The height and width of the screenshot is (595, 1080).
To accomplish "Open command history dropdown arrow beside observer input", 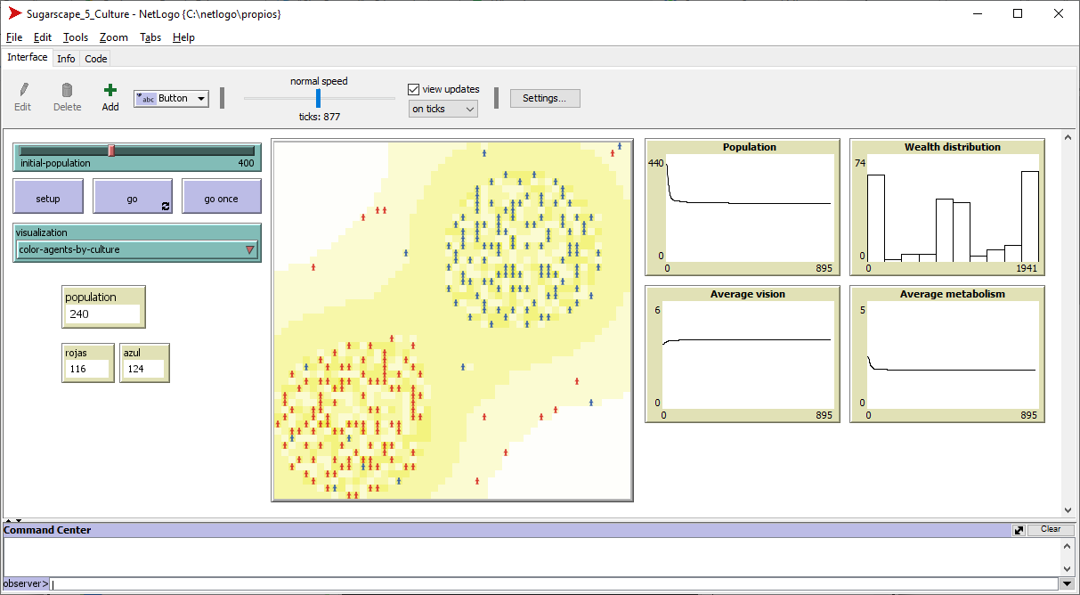I will click(1066, 584).
